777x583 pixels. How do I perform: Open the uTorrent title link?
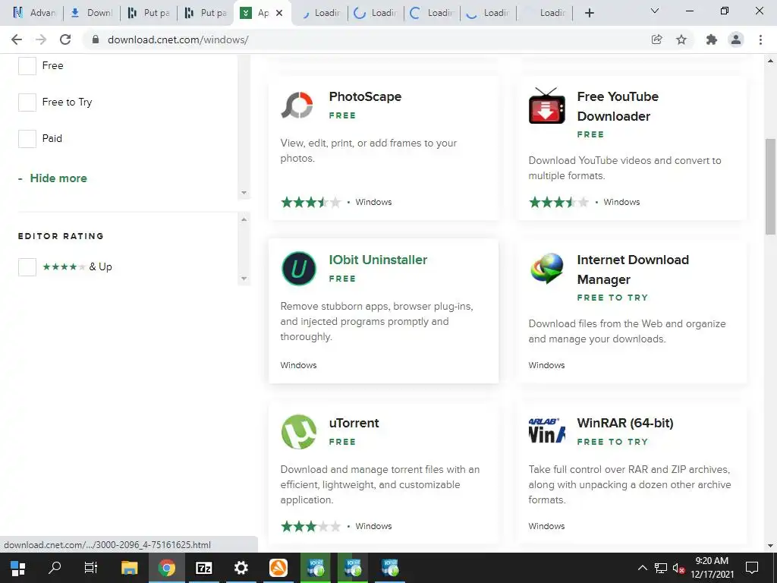(x=354, y=423)
